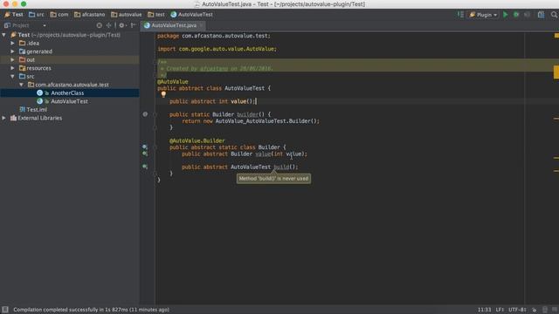
Task: Click the afcastano breadcrumb
Action: pyautogui.click(x=89, y=15)
